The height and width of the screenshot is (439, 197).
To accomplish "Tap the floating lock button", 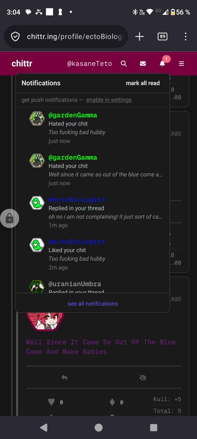I will click(10, 218).
